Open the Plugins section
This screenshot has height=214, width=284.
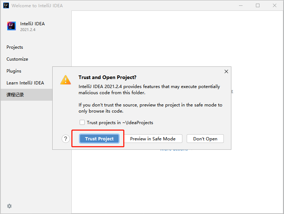pos(14,71)
